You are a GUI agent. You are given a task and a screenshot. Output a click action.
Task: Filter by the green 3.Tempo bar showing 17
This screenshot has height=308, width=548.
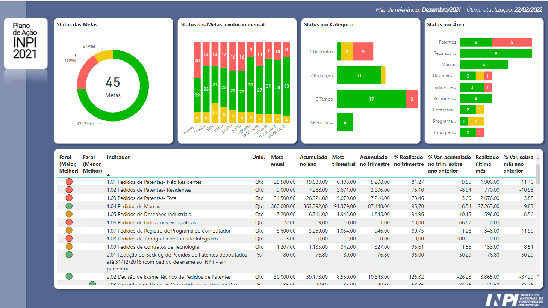371,99
